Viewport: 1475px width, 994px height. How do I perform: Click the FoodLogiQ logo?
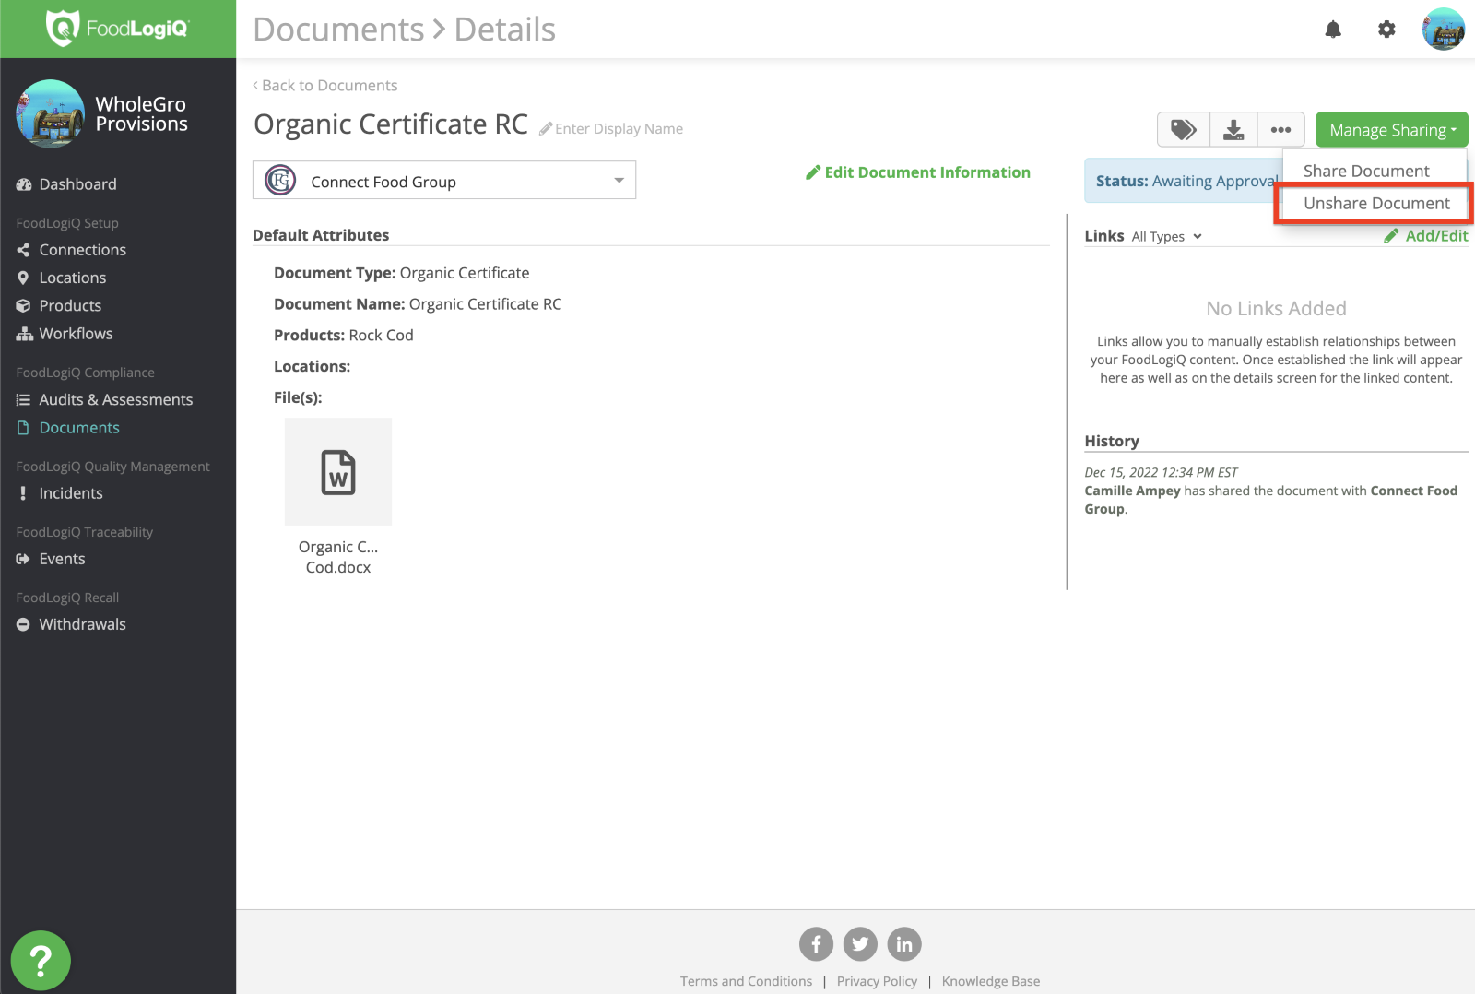point(118,29)
